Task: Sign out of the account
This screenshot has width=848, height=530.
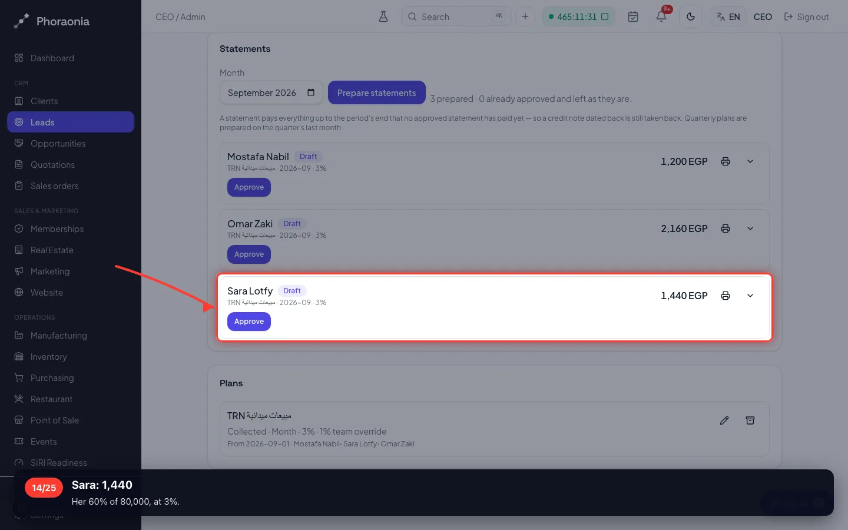Action: (806, 16)
